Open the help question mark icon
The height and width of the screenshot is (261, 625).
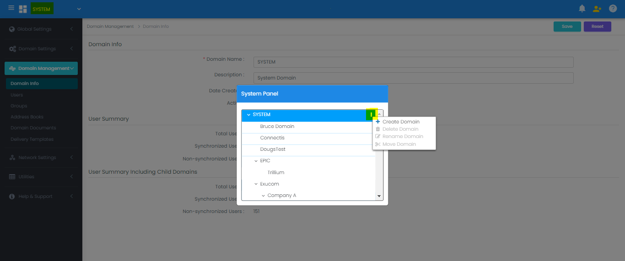[613, 9]
